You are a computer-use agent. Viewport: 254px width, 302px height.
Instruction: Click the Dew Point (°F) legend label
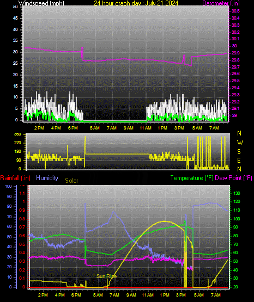(233, 178)
